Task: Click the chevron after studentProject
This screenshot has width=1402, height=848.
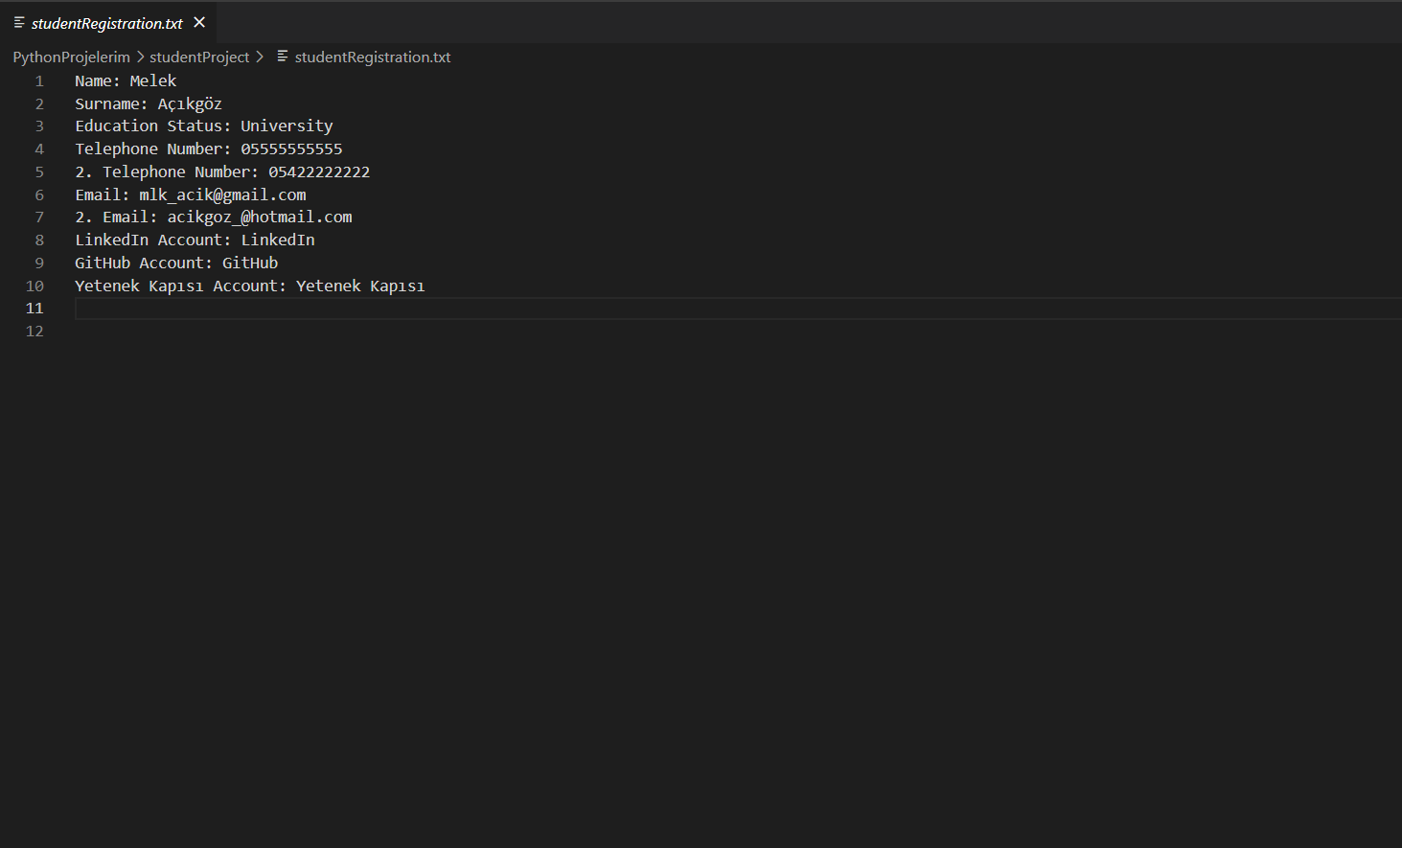Action: pos(260,57)
